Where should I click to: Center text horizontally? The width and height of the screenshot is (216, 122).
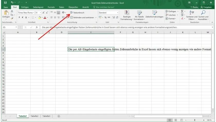tap(55, 17)
